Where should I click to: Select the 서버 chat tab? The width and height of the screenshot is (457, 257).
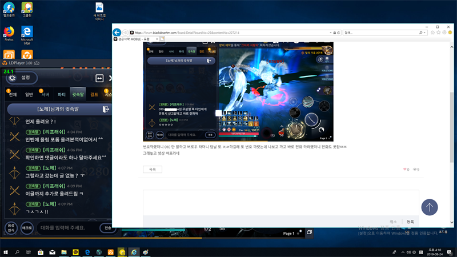[x=45, y=94]
